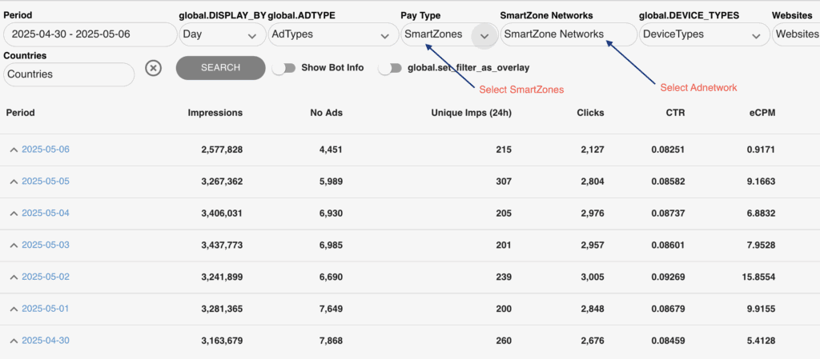Click the Period date range field
The image size is (820, 359).
90,34
